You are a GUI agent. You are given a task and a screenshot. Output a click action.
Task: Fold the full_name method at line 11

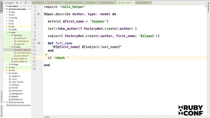pyautogui.click(x=43, y=43)
